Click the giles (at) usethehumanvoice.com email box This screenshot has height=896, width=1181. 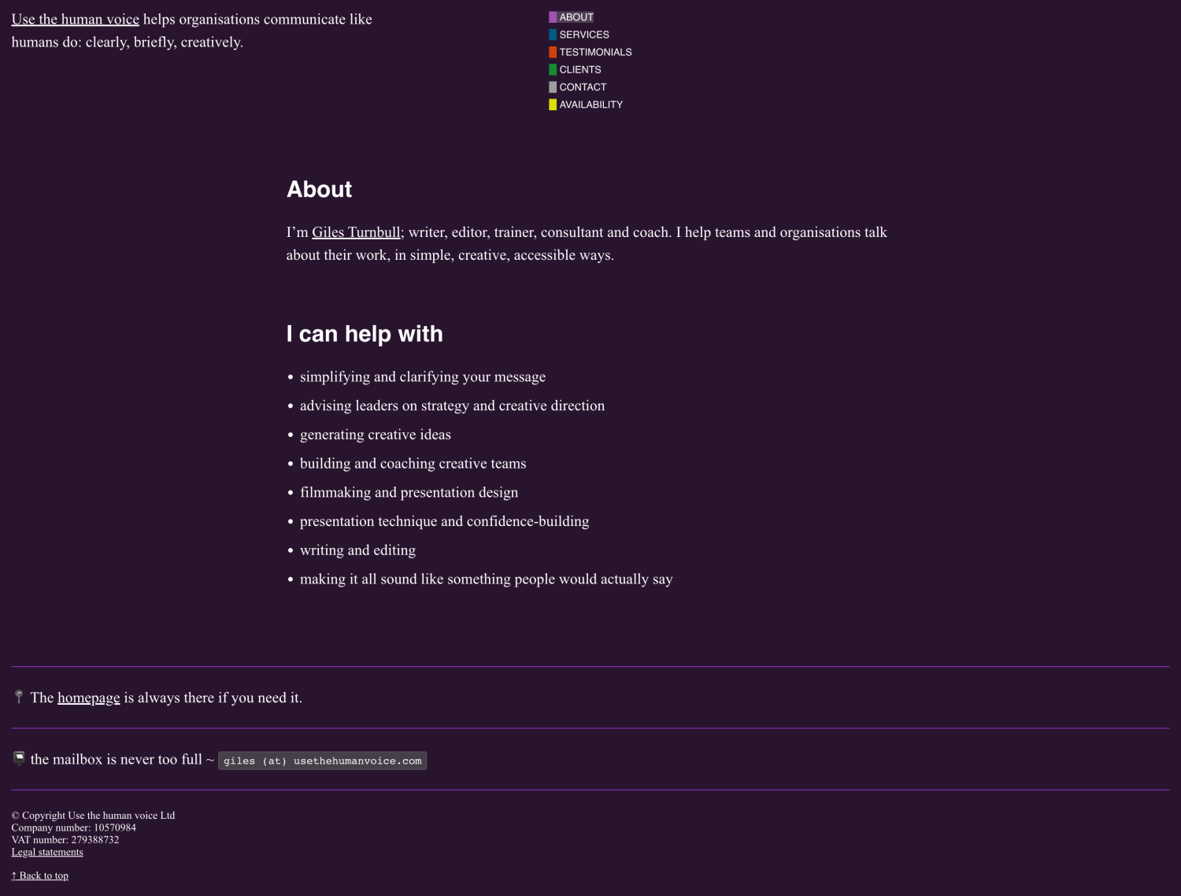point(322,761)
